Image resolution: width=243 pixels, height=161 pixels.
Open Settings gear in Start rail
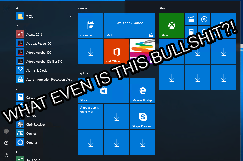pyautogui.click(x=6, y=143)
